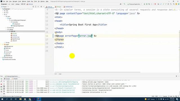180x101 pixels.
Task: Expand the .mvn folder
Action: tap(3, 13)
